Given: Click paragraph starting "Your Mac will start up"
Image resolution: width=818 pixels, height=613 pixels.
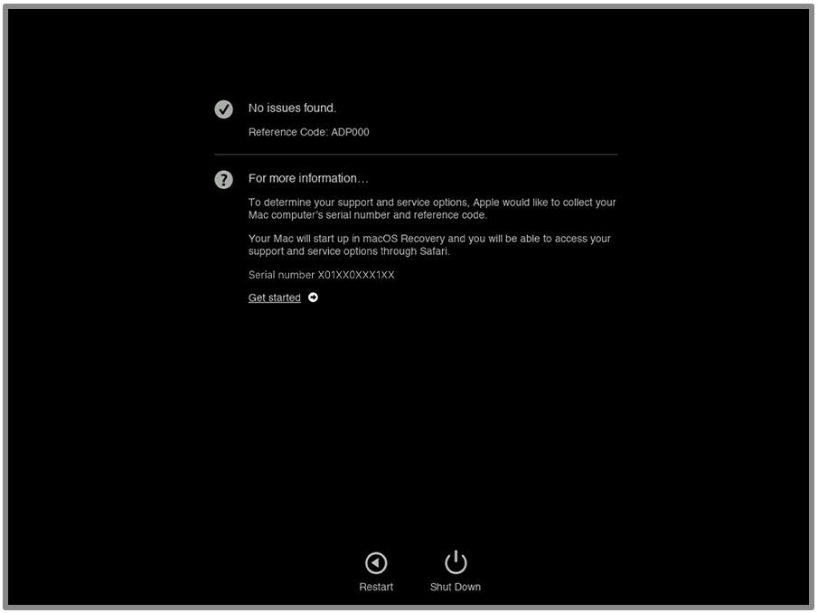Looking at the screenshot, I should [429, 245].
